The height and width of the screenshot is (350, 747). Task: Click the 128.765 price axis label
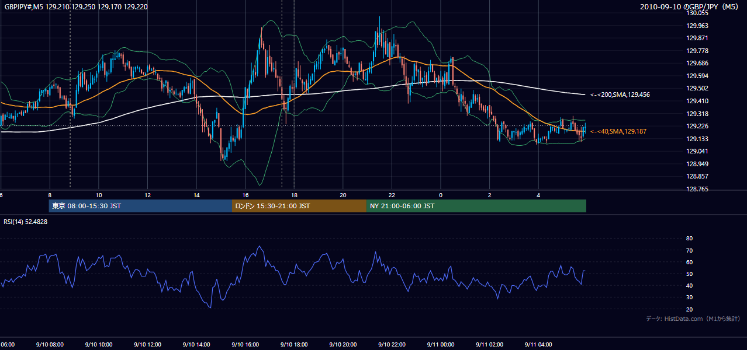(698, 189)
